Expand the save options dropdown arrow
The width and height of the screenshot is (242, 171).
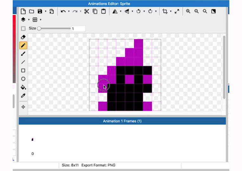coord(46,11)
